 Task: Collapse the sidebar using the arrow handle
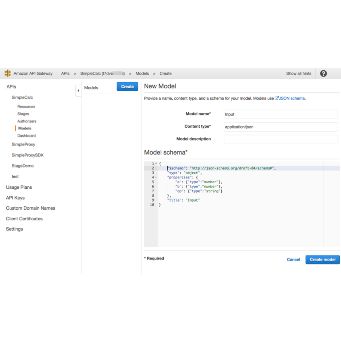click(78, 91)
